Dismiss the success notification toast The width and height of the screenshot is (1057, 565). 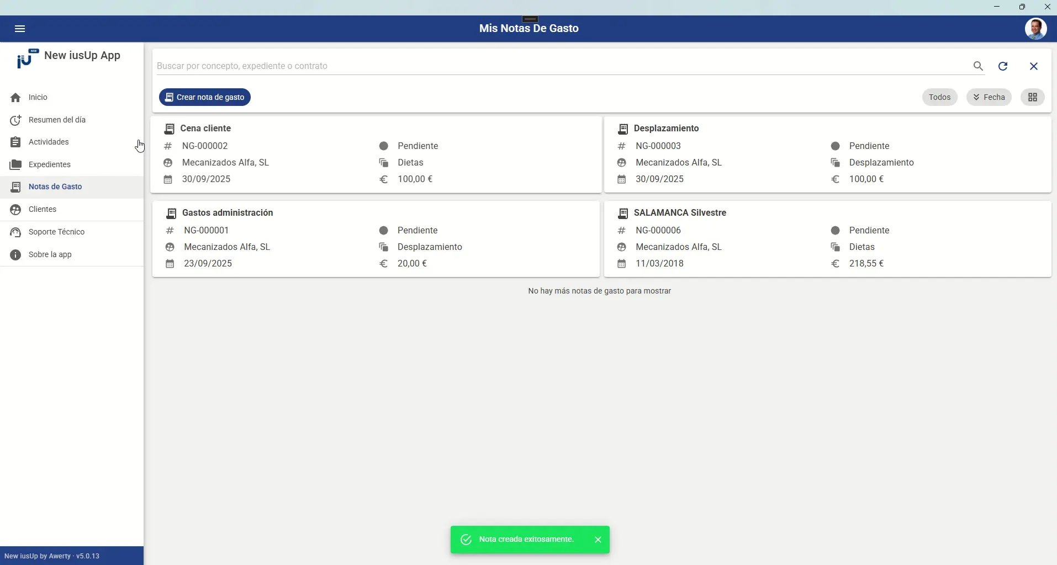(x=598, y=540)
